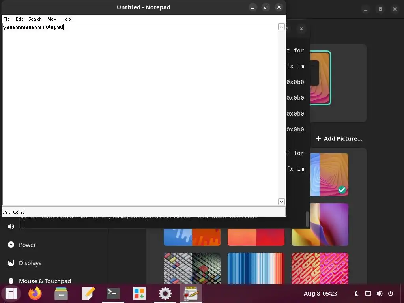Close the Notepad window
The height and width of the screenshot is (303, 404).
pyautogui.click(x=279, y=7)
